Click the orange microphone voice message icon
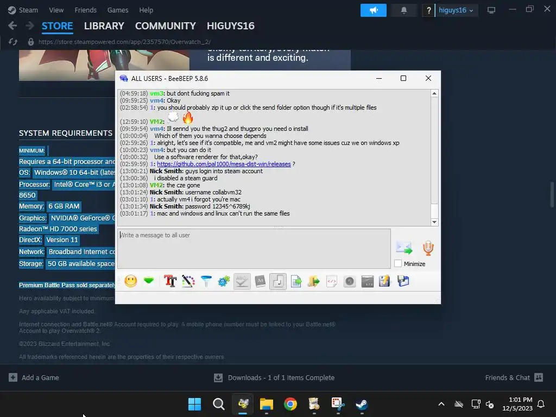Image resolution: width=556 pixels, height=417 pixels. click(428, 248)
